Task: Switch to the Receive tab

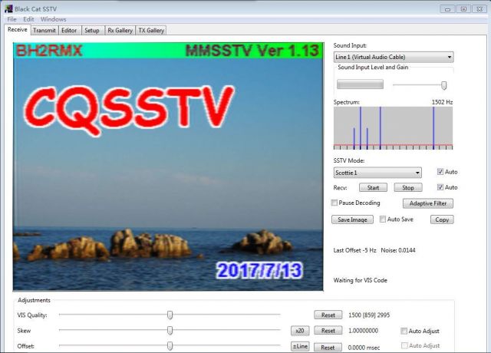Action: pos(17,30)
